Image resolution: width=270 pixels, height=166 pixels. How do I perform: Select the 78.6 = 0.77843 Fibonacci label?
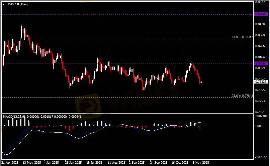click(x=242, y=96)
